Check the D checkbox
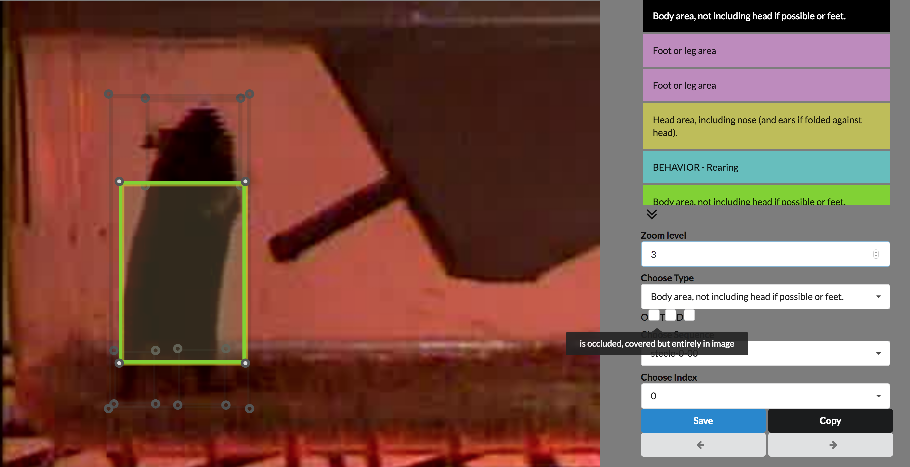This screenshot has width=910, height=467. [689, 315]
